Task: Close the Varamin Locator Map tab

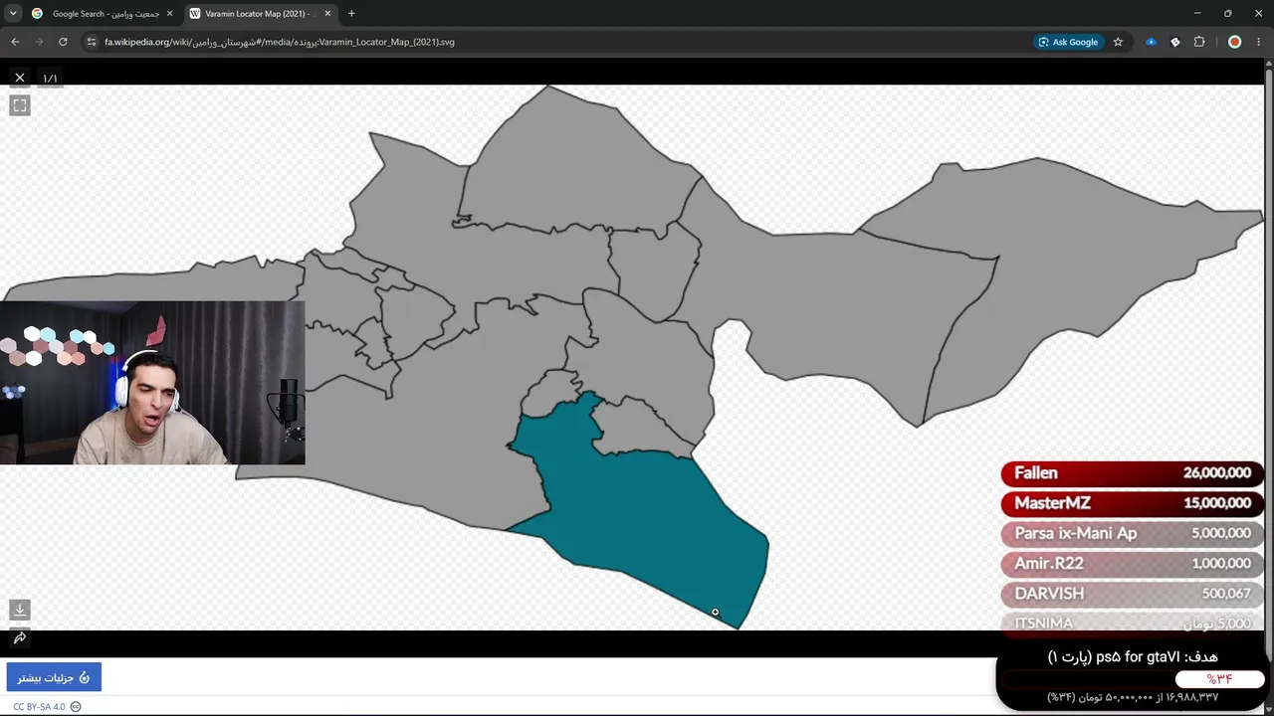Action: point(327,14)
